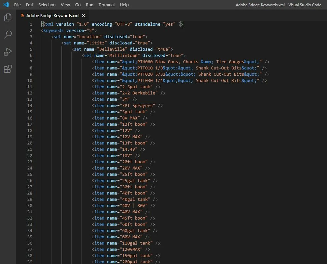Image resolution: width=327 pixels, height=264 pixels.
Task: Open the Run and Debug view
Action: [8, 52]
